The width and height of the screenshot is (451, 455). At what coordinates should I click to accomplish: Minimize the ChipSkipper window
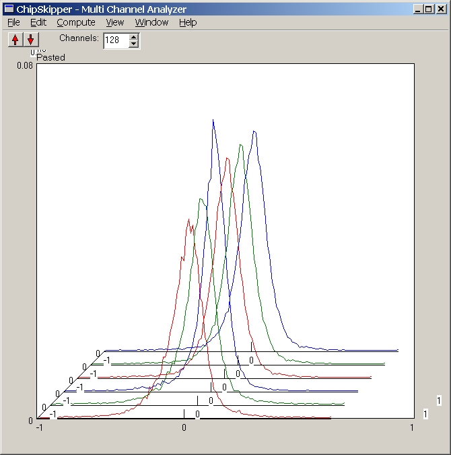418,9
